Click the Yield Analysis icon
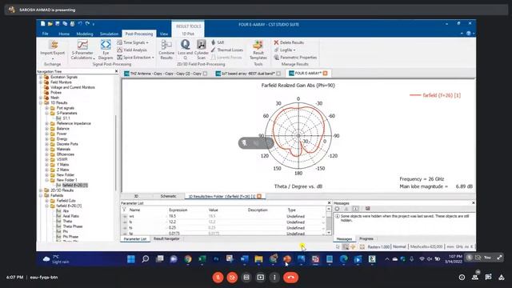The width and height of the screenshot is (512, 288). pyautogui.click(x=120, y=50)
